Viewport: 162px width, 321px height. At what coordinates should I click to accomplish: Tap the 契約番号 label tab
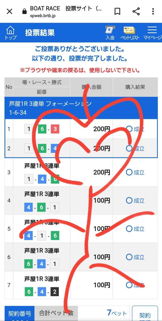click(x=19, y=313)
